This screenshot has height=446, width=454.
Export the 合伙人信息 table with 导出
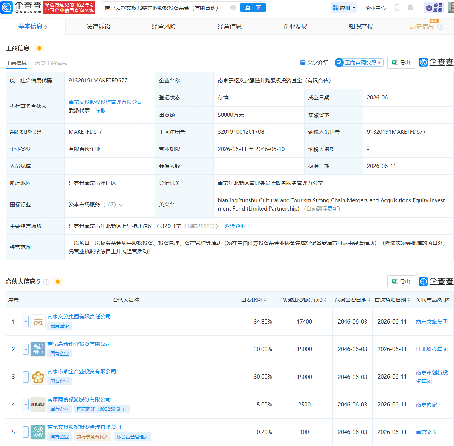point(401,281)
